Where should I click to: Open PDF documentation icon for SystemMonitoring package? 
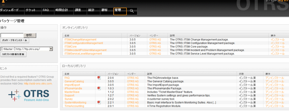99,102
